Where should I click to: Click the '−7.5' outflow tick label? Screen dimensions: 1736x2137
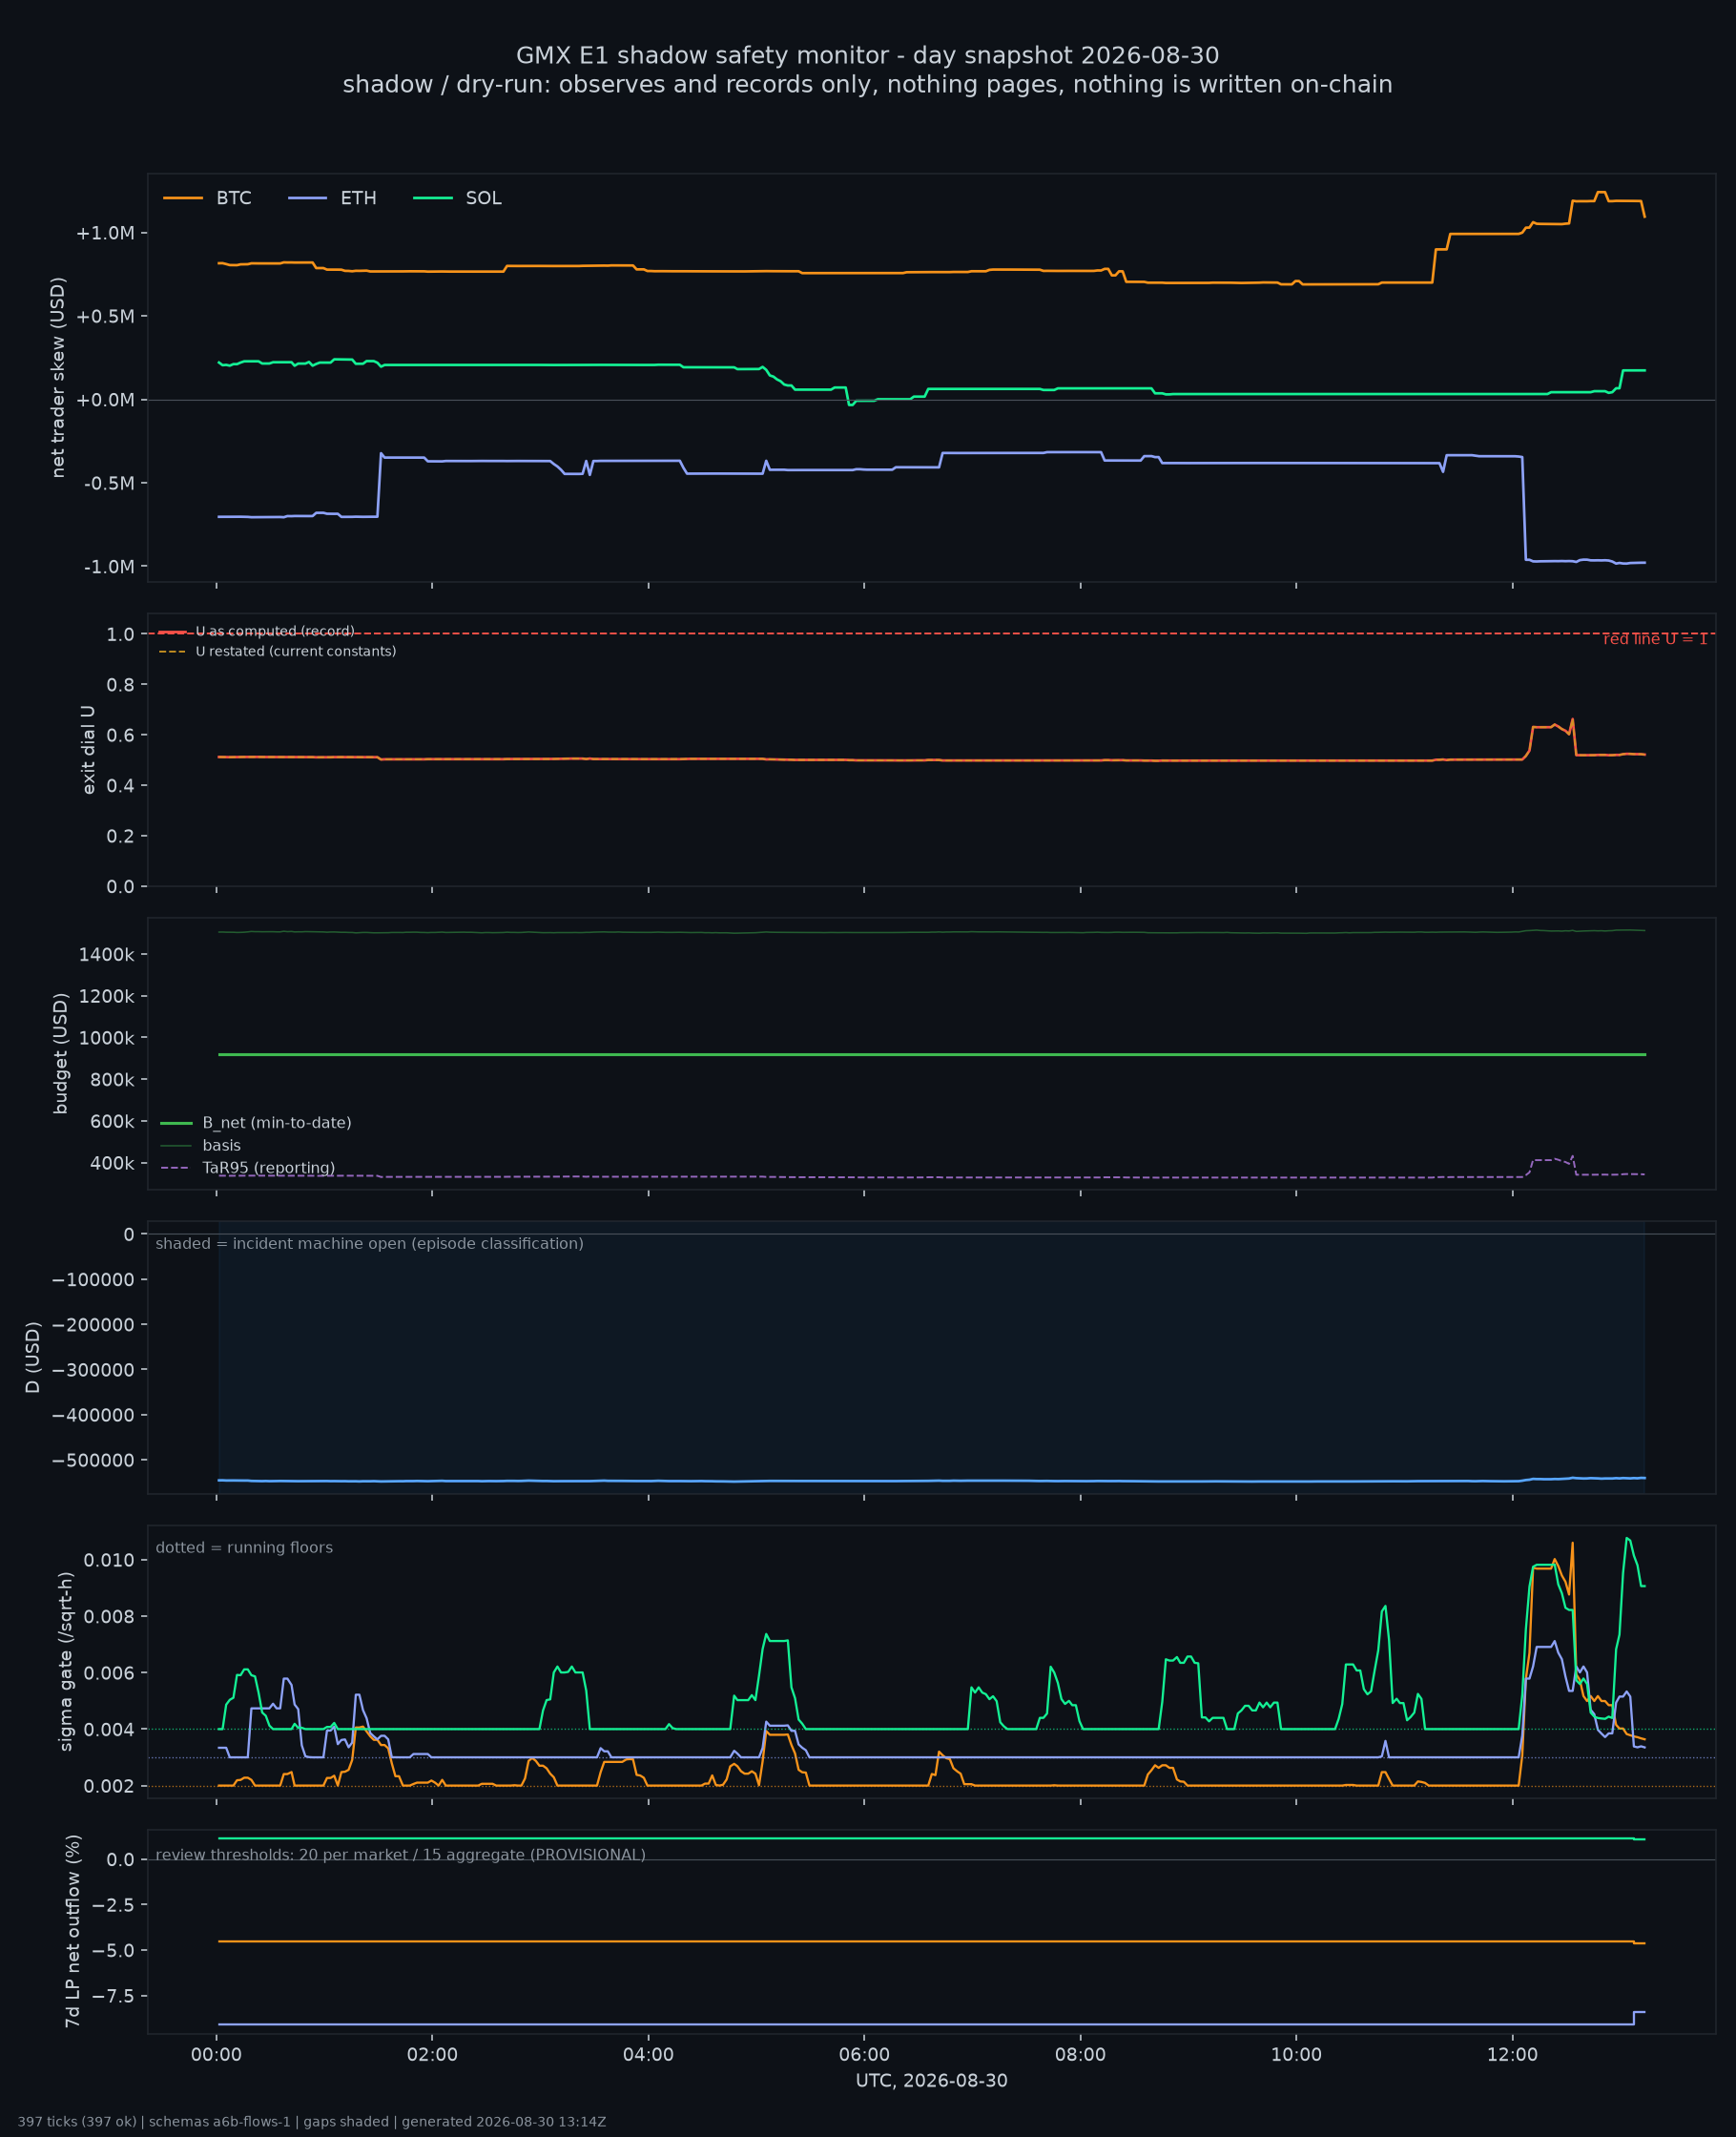click(113, 1996)
